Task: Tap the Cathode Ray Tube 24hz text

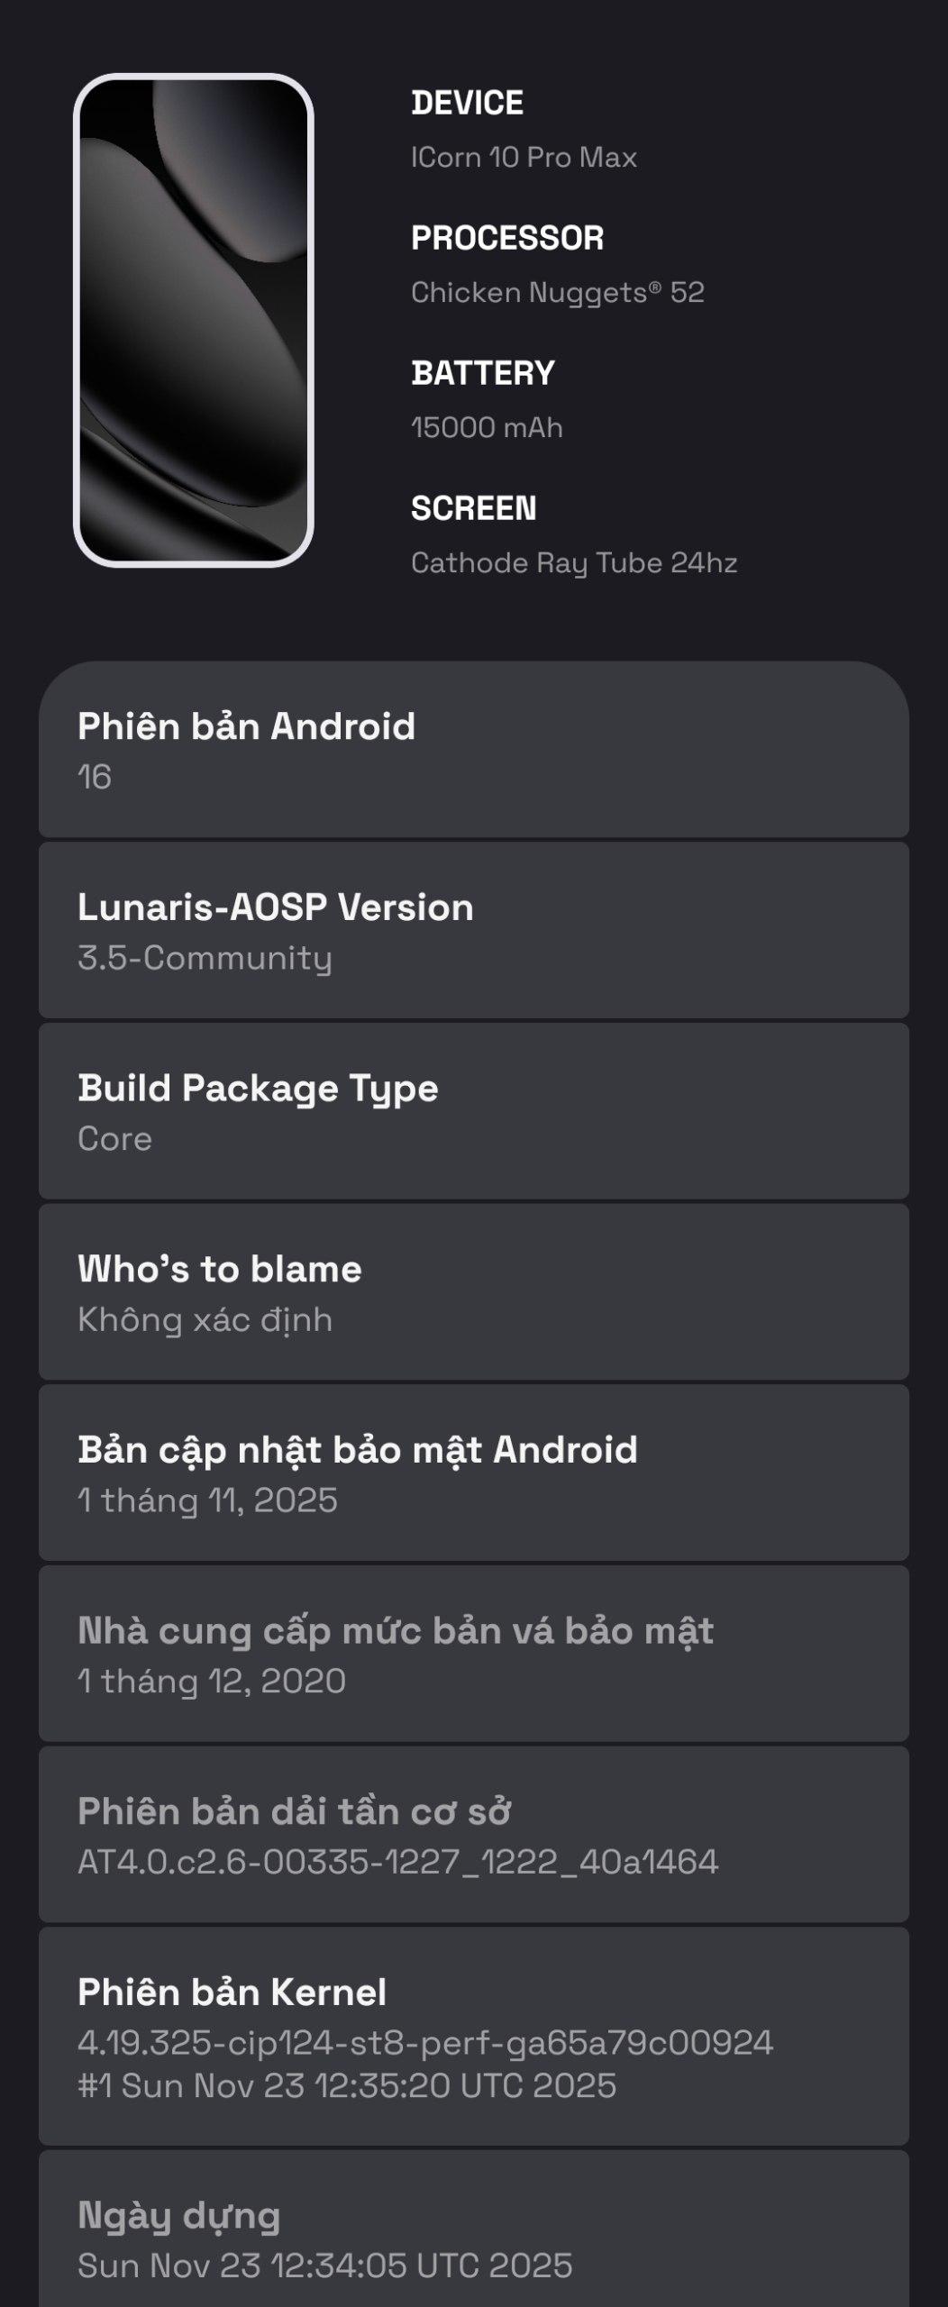Action: [574, 563]
